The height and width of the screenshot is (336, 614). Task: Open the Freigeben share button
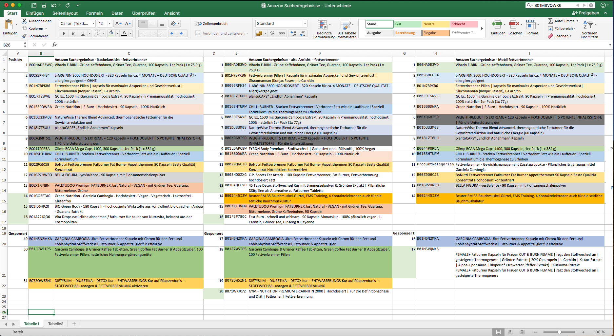(x=586, y=13)
